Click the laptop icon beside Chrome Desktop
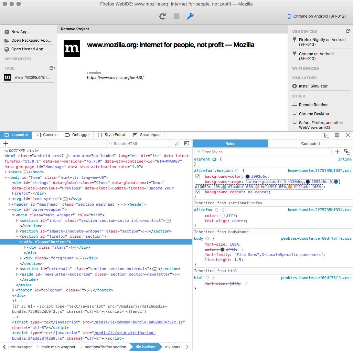This screenshot has width=353, height=351. (295, 113)
